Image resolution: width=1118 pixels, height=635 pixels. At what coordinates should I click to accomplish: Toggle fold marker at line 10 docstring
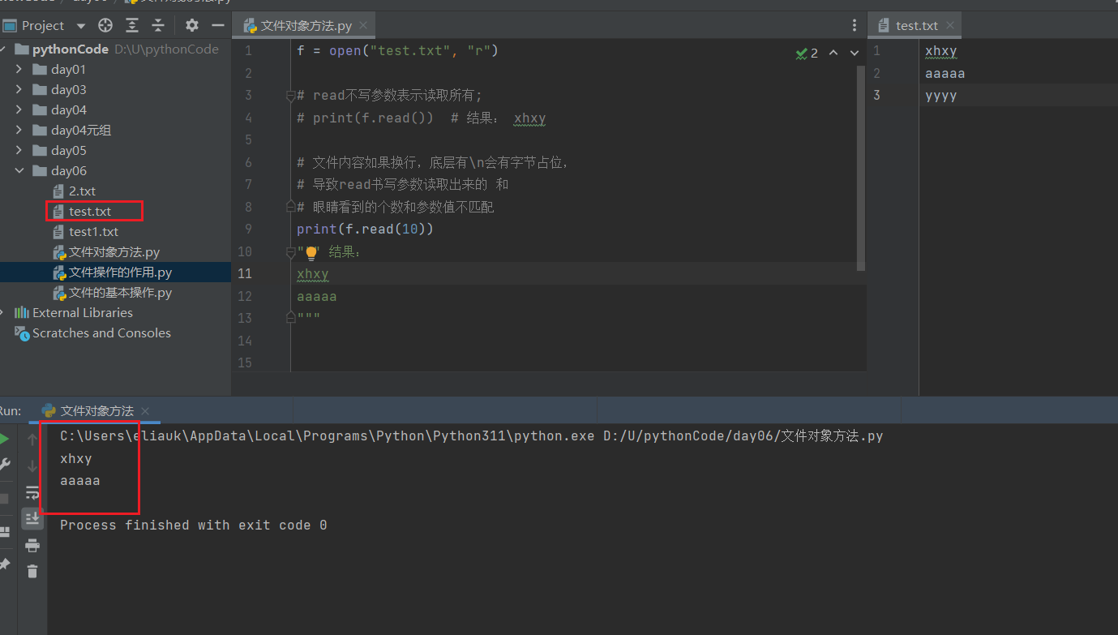tap(290, 252)
